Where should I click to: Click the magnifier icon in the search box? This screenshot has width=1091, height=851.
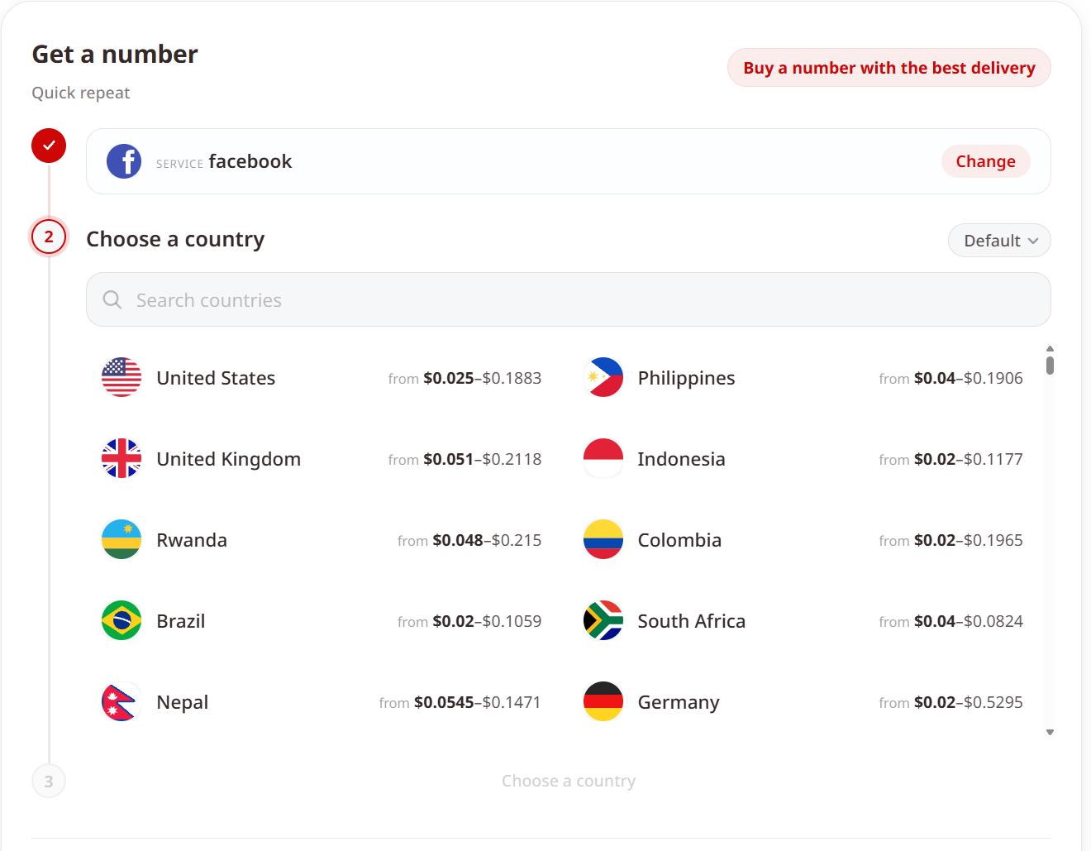112,299
